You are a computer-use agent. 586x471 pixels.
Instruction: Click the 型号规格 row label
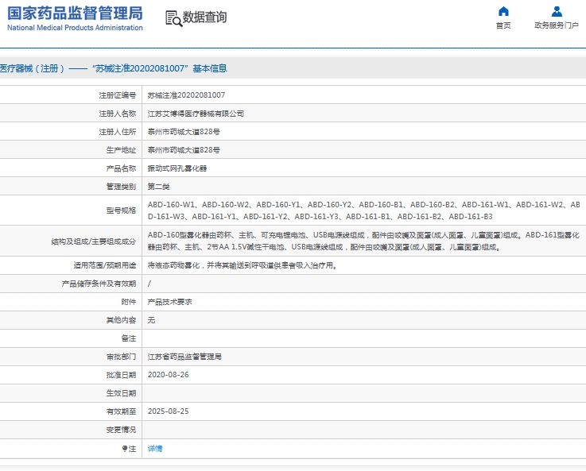click(121, 210)
